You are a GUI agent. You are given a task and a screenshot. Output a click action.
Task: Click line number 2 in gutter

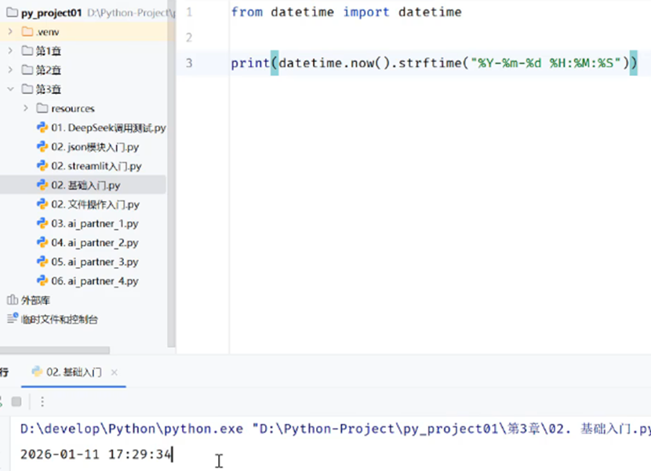pyautogui.click(x=189, y=38)
